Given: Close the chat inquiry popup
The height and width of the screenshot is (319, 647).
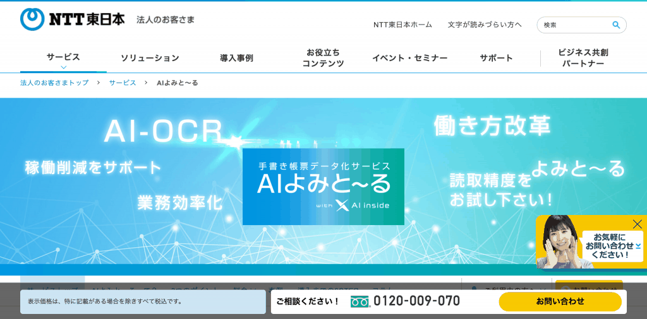Looking at the screenshot, I should 637,224.
